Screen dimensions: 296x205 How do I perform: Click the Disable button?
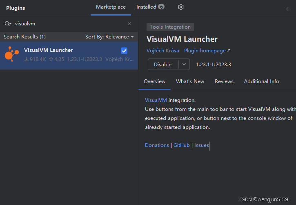pos(163,65)
